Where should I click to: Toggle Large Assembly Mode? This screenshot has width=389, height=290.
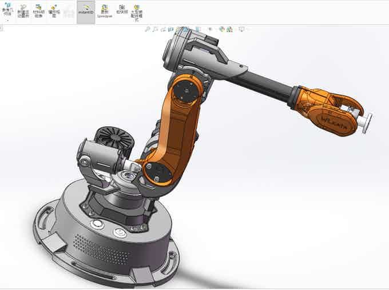(x=137, y=10)
